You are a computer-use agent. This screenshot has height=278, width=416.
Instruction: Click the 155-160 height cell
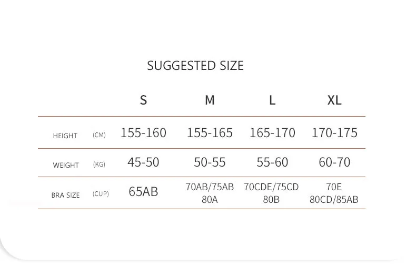point(143,133)
